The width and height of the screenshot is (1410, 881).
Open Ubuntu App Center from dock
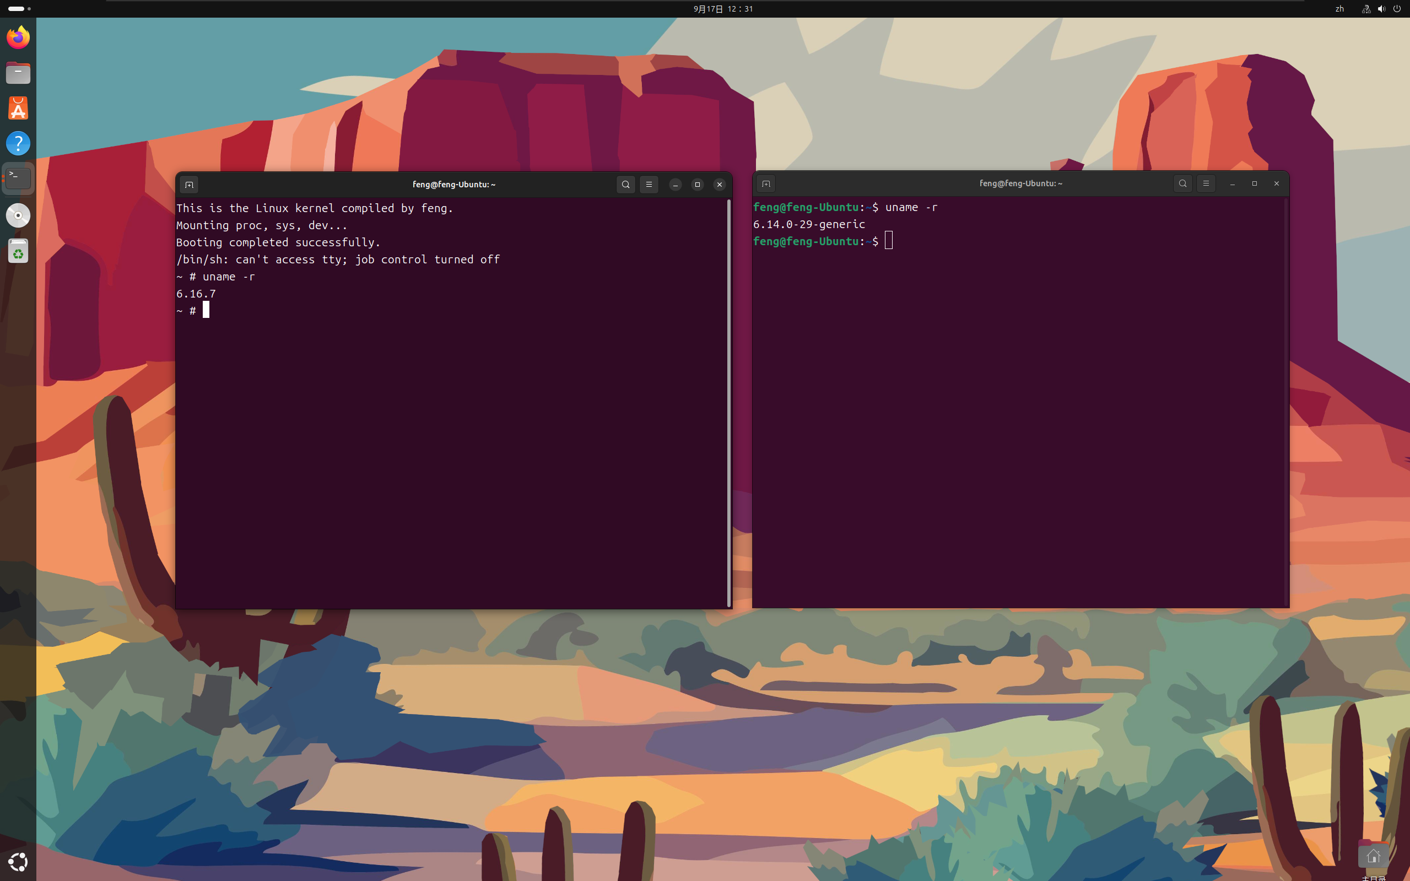point(18,109)
